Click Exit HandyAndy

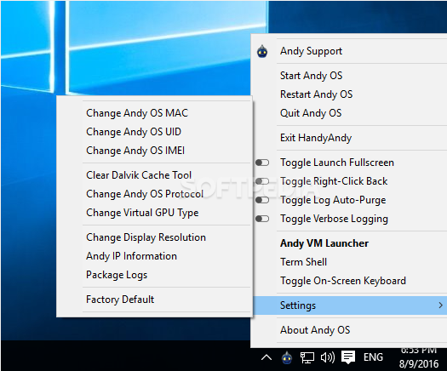coord(316,138)
